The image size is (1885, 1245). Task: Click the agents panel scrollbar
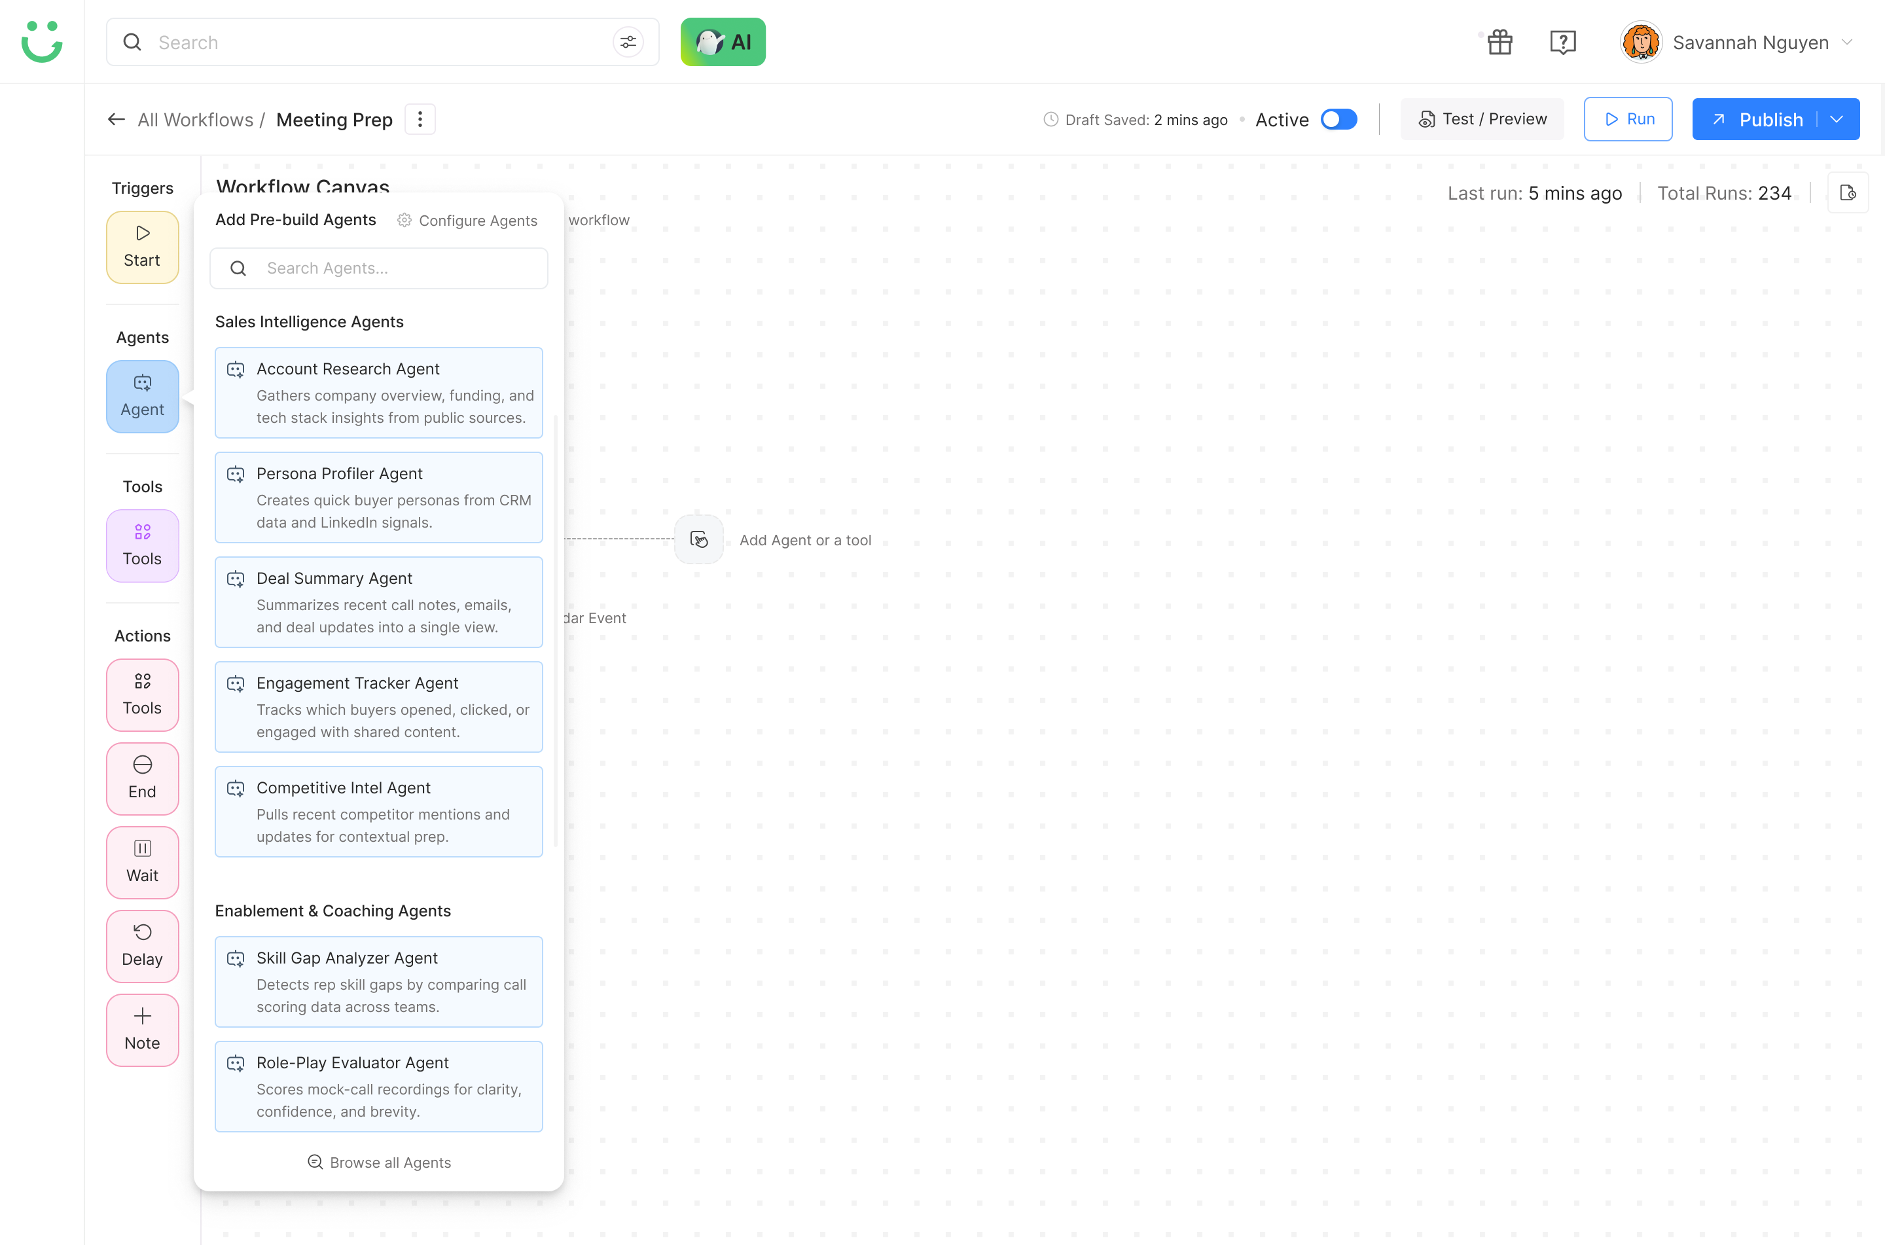click(x=555, y=631)
